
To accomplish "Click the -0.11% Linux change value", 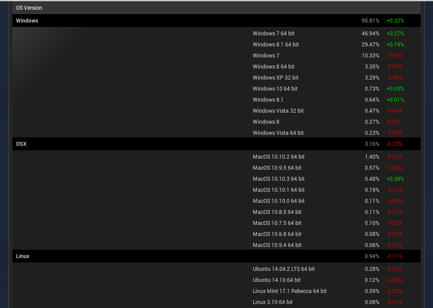I will [x=394, y=256].
